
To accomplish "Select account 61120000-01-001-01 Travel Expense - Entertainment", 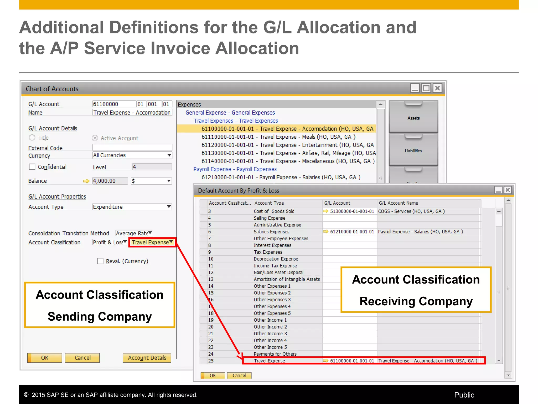I will click(288, 145).
